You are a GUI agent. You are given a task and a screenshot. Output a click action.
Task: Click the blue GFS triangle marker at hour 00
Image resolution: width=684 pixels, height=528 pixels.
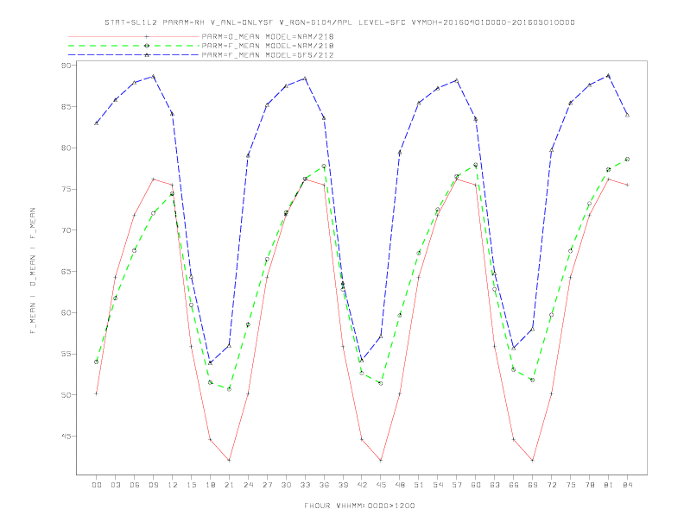(x=97, y=123)
